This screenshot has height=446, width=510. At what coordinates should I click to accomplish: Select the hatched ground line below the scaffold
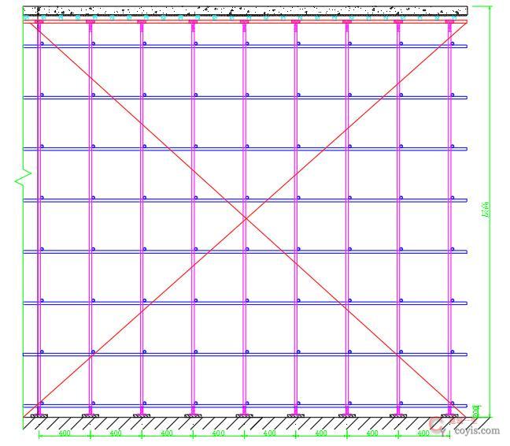236,424
